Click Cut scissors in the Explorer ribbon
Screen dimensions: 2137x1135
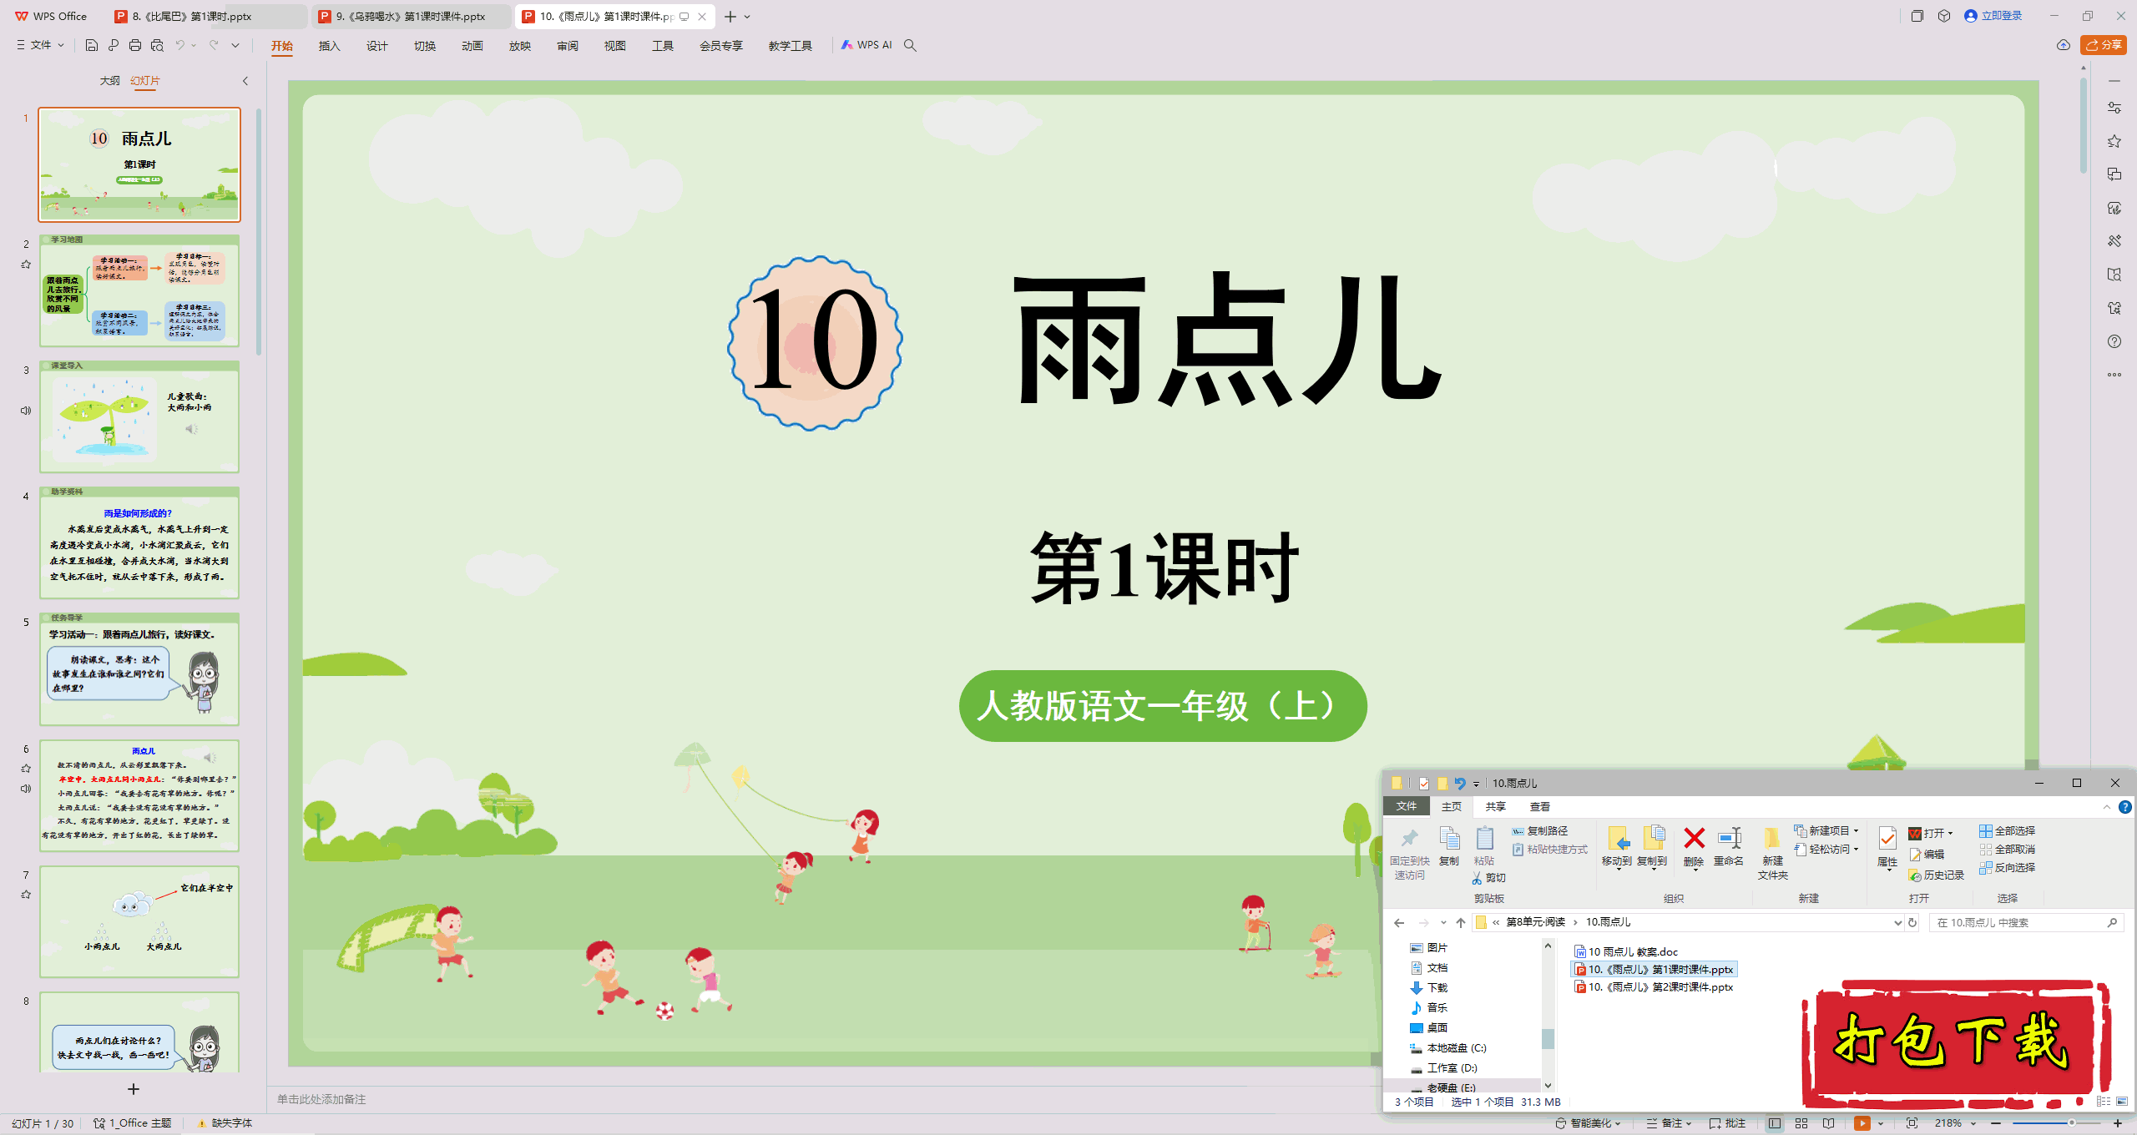point(1488,878)
